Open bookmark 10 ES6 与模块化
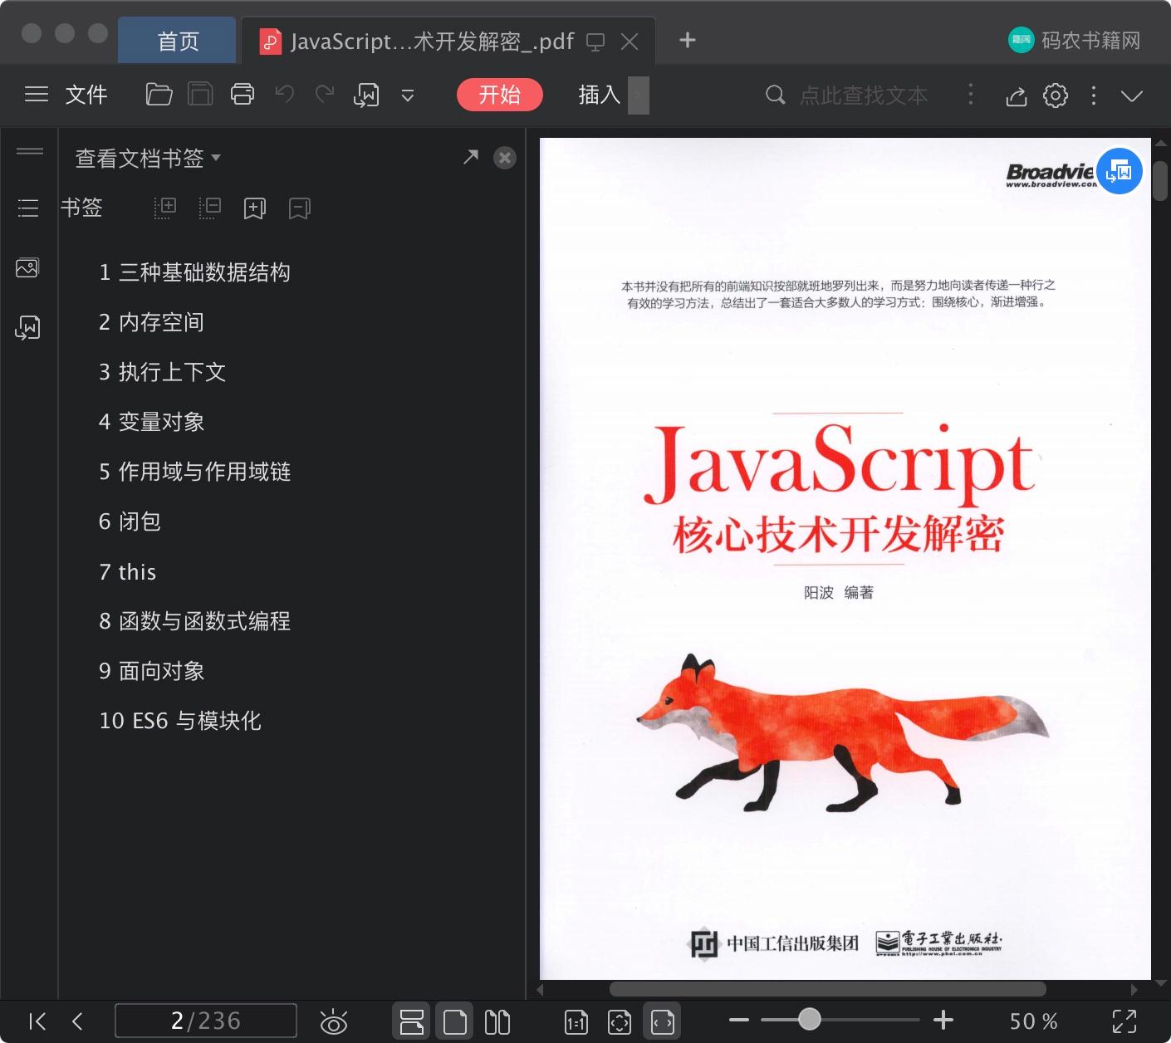1171x1043 pixels. [x=180, y=721]
